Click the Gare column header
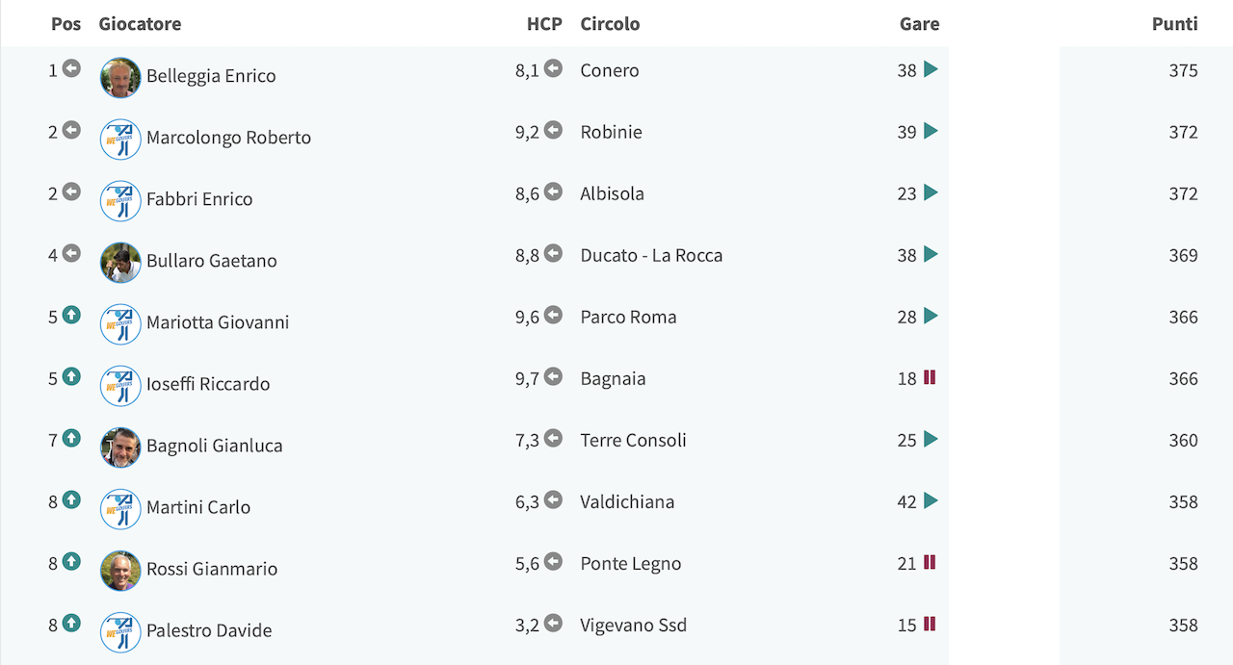Viewport: 1233px width, 665px height. pyautogui.click(x=919, y=24)
